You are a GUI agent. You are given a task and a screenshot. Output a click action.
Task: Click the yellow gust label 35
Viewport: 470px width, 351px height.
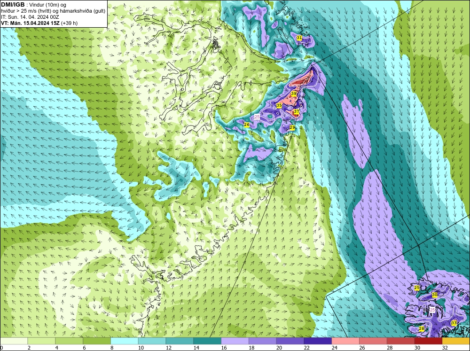tap(279, 106)
